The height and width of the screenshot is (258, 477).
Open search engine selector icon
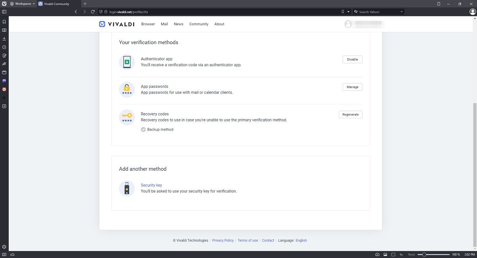(356, 12)
